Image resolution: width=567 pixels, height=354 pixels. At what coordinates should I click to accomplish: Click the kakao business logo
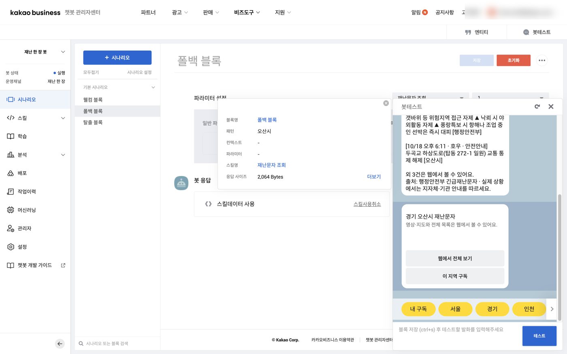(x=35, y=13)
